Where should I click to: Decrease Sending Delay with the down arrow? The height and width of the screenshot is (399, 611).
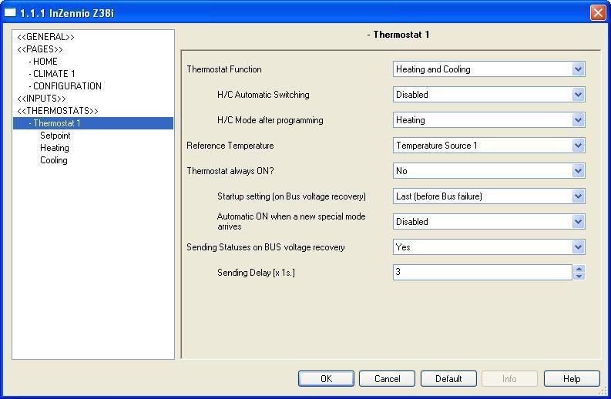tap(579, 276)
